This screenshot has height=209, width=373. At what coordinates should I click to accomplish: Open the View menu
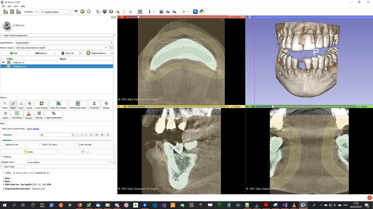point(16,6)
